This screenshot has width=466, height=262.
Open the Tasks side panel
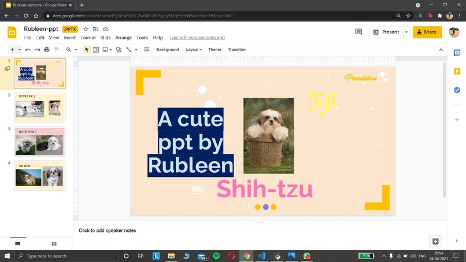coord(457,90)
